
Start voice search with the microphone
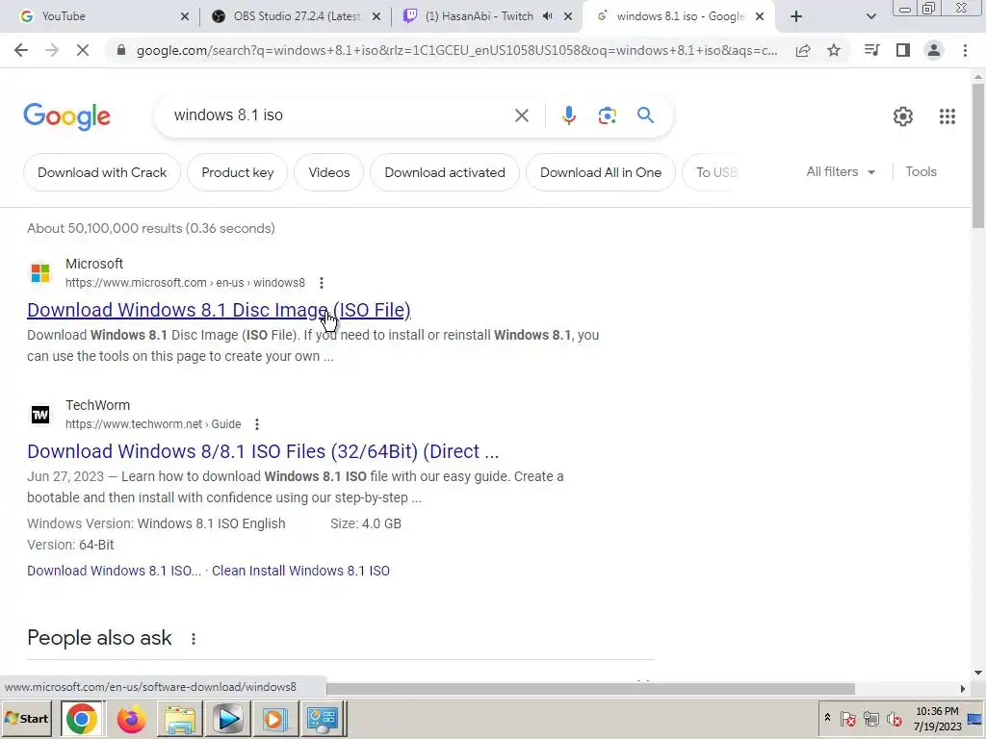pos(568,115)
